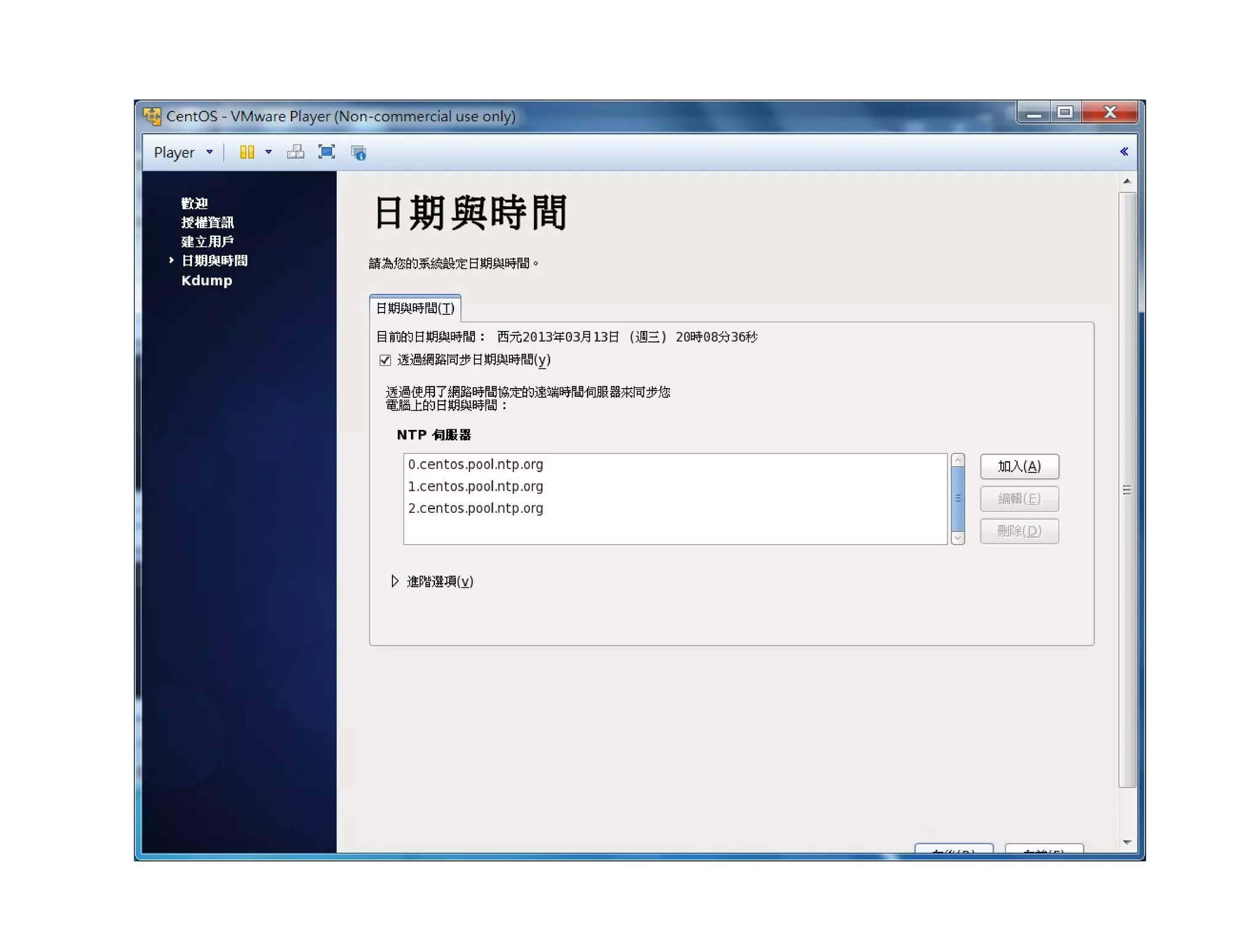
Task: Click the VMware Player title bar icon
Action: tap(151, 116)
